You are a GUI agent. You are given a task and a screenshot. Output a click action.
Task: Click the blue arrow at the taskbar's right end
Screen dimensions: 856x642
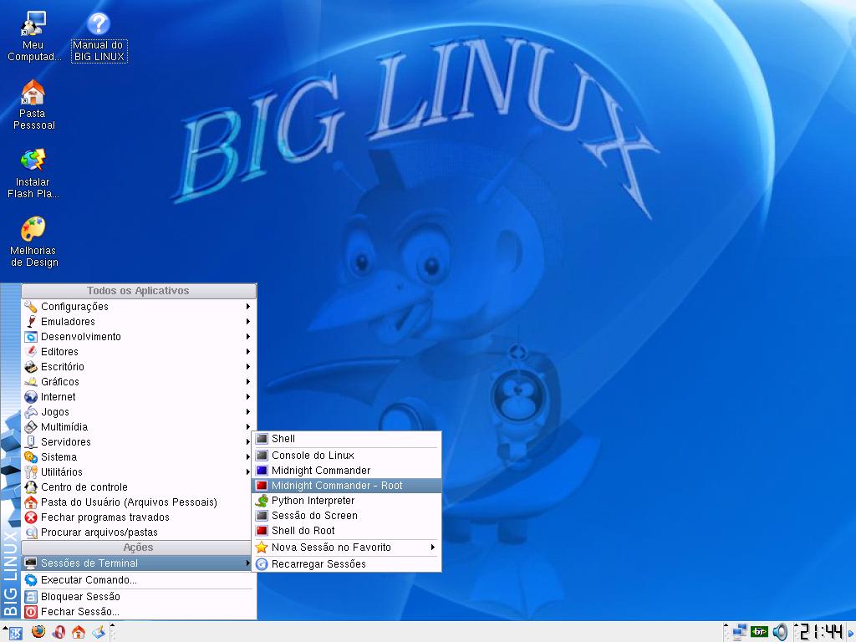(850, 632)
